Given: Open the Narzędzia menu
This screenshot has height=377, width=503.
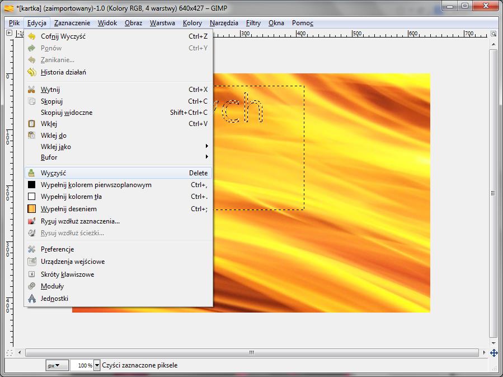Looking at the screenshot, I should tap(224, 23).
